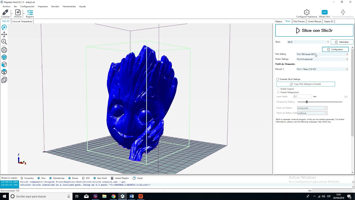Click Slice con Slic3r button
355x200 pixels.
[x=314, y=31]
